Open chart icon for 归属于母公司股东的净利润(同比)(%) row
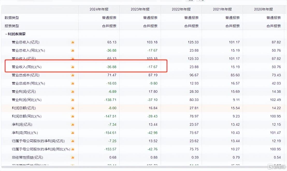 click(x=73, y=149)
